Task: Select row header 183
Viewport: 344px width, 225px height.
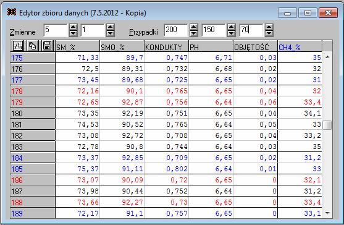Action: pyautogui.click(x=33, y=146)
